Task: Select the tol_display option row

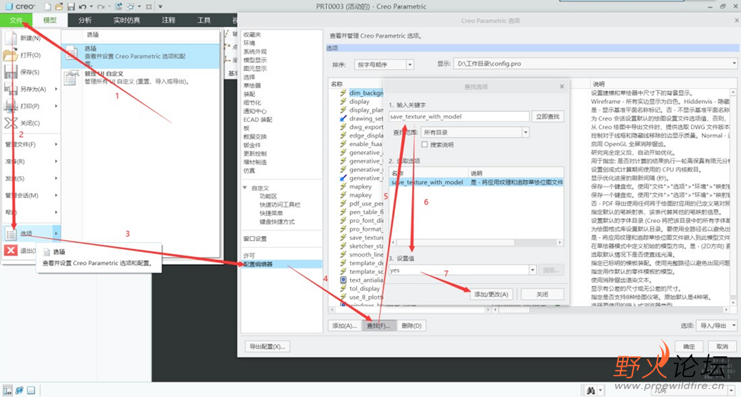Action: 365,289
